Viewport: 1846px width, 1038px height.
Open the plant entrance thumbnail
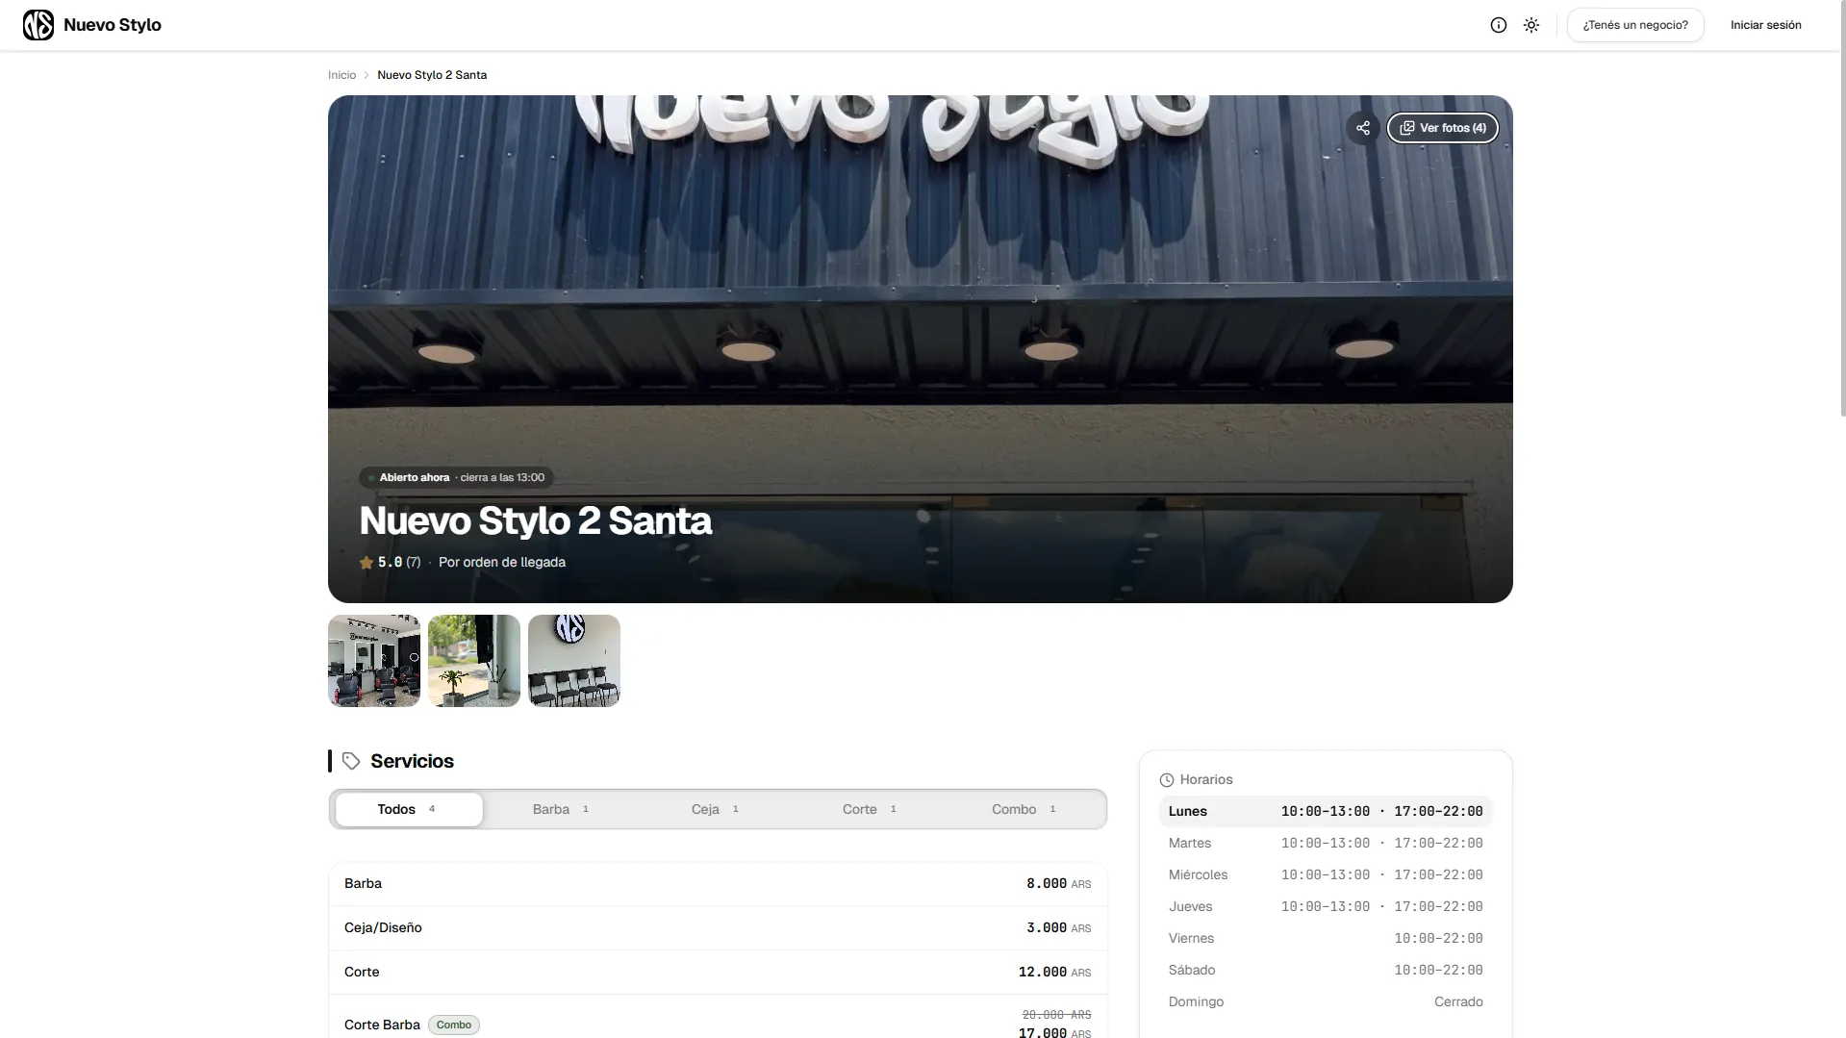tap(474, 661)
